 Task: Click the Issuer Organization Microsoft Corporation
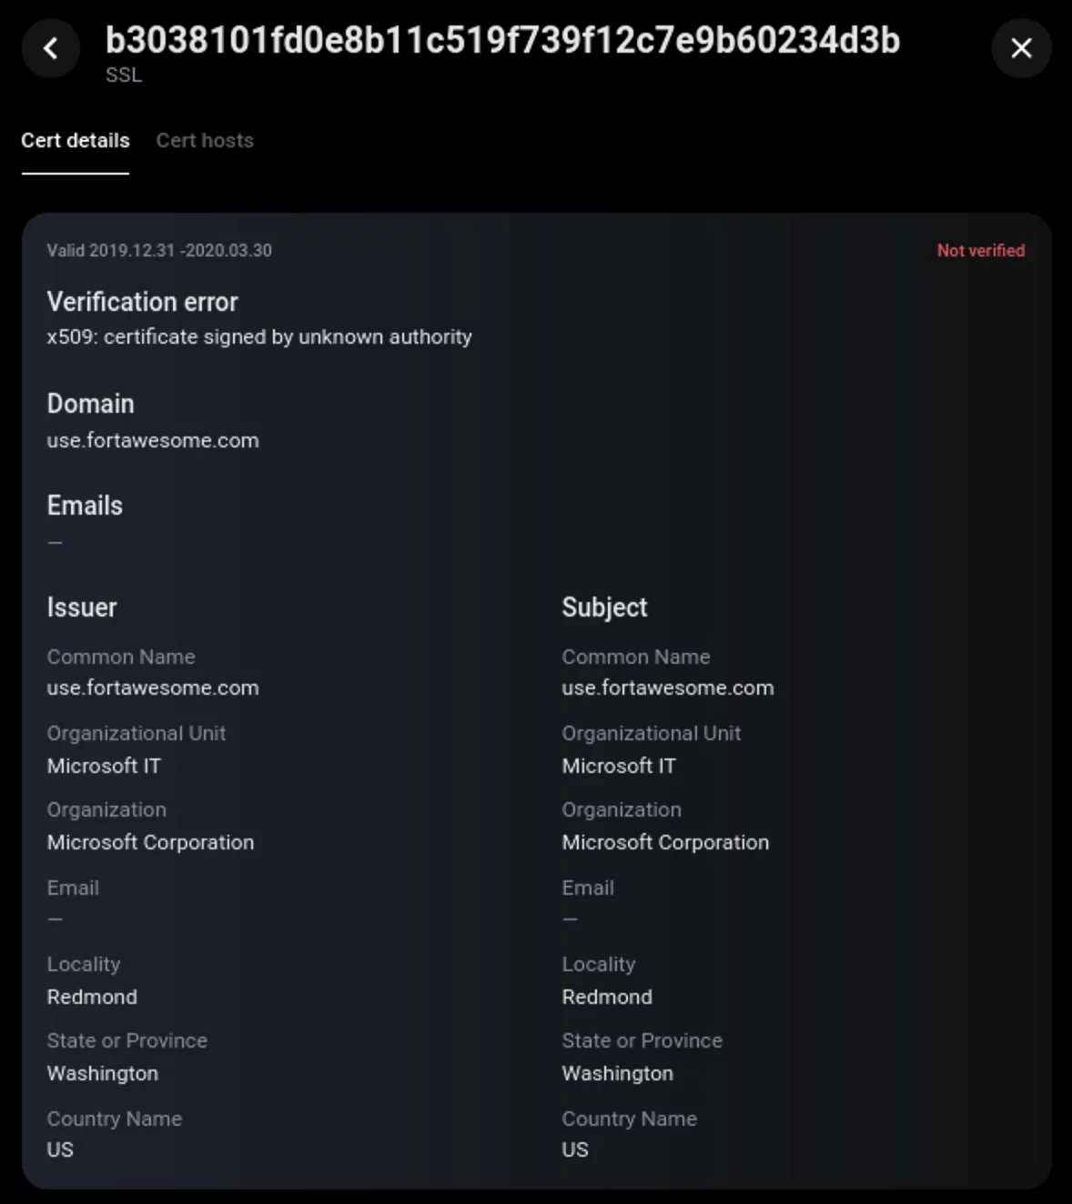click(x=150, y=842)
